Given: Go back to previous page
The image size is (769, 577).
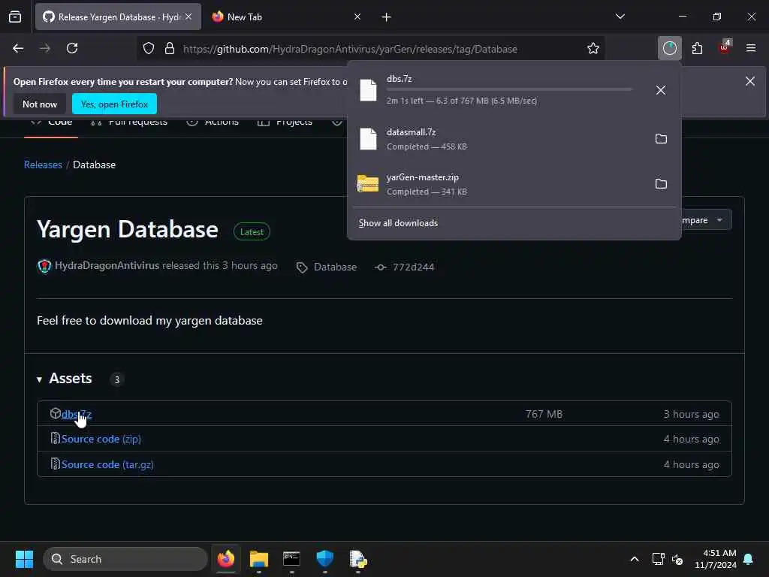Looking at the screenshot, I should point(18,49).
